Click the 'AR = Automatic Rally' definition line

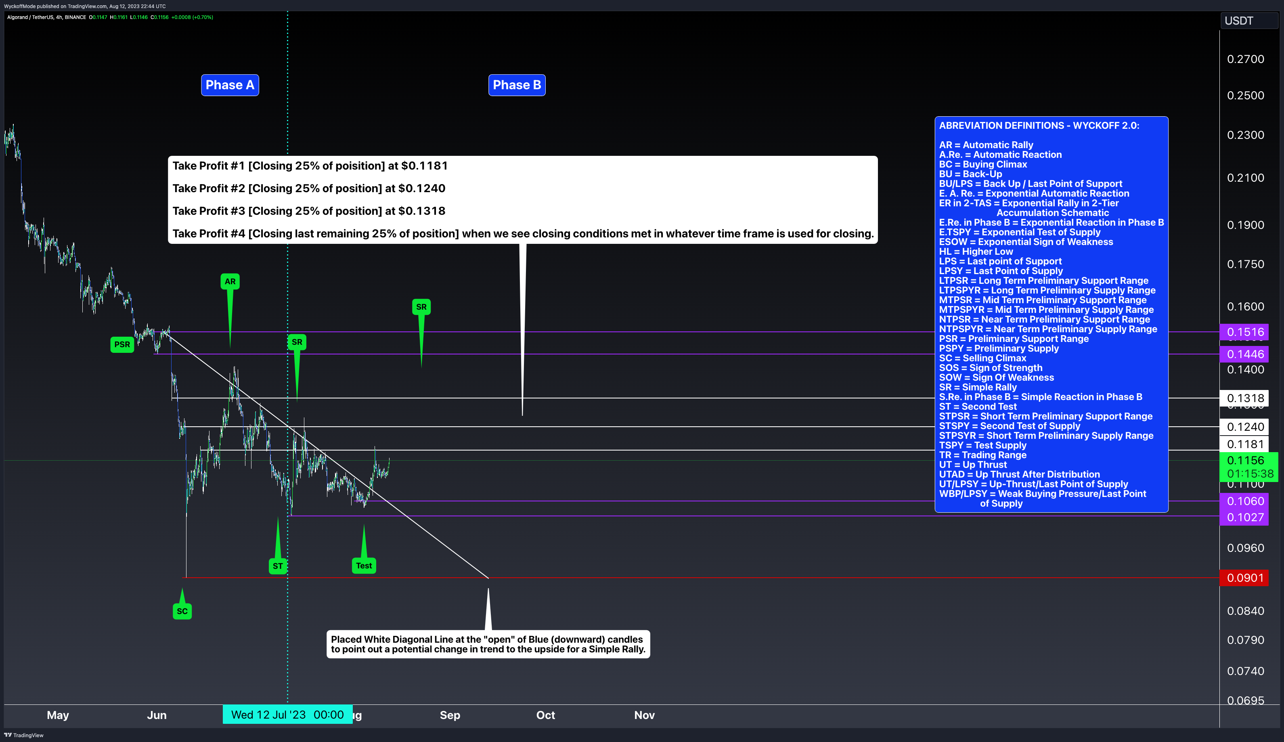pos(986,145)
